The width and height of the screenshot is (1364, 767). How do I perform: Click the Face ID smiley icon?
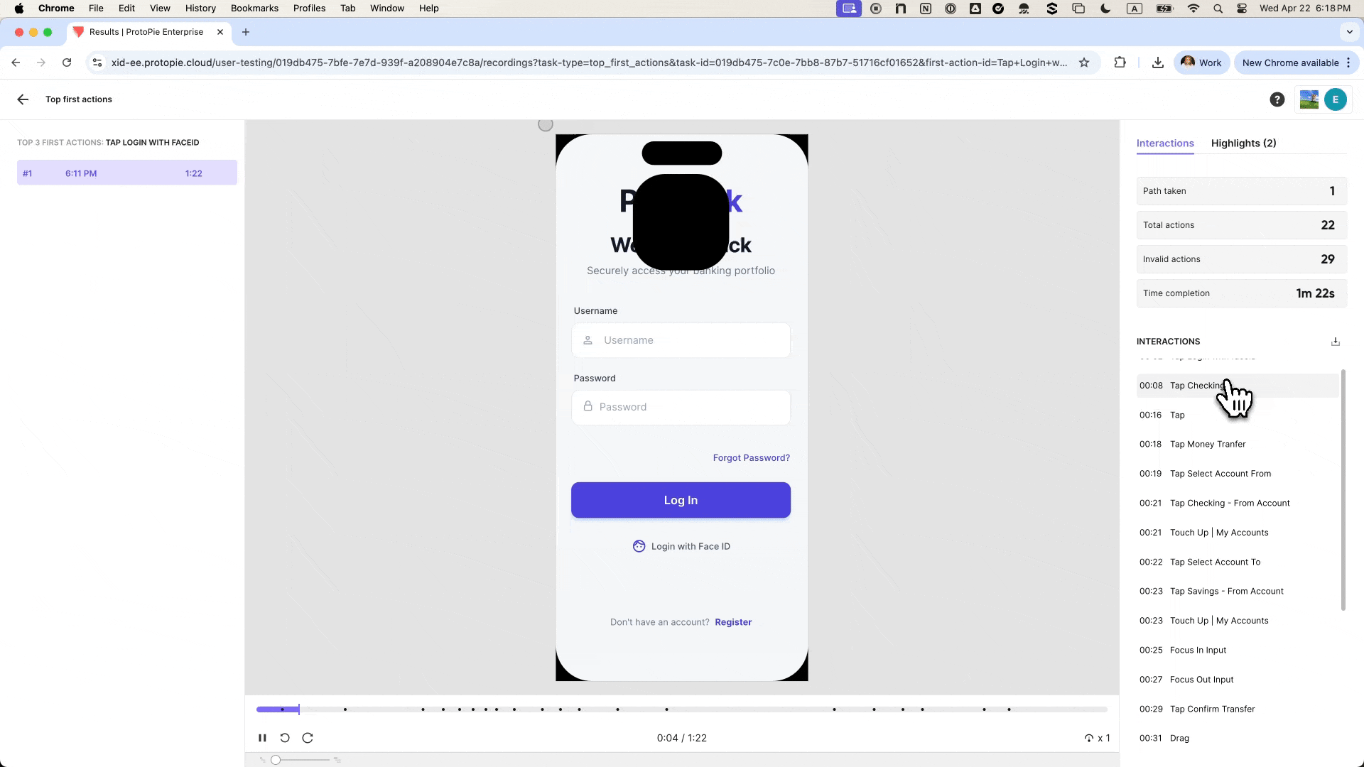pyautogui.click(x=639, y=546)
